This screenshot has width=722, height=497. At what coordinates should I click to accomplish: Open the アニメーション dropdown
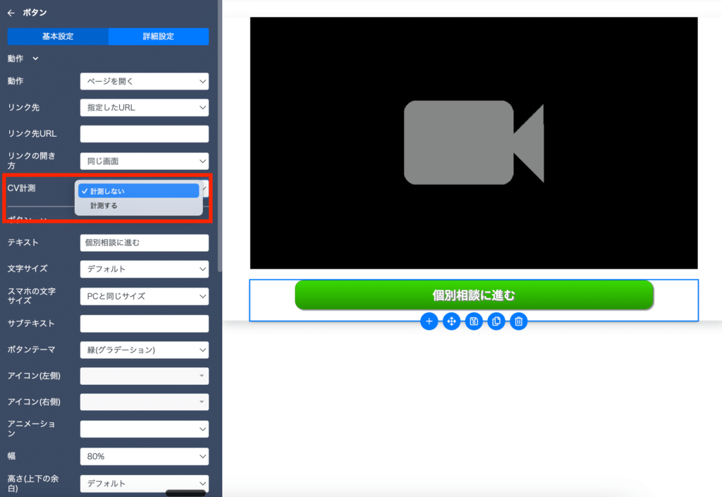coord(144,429)
